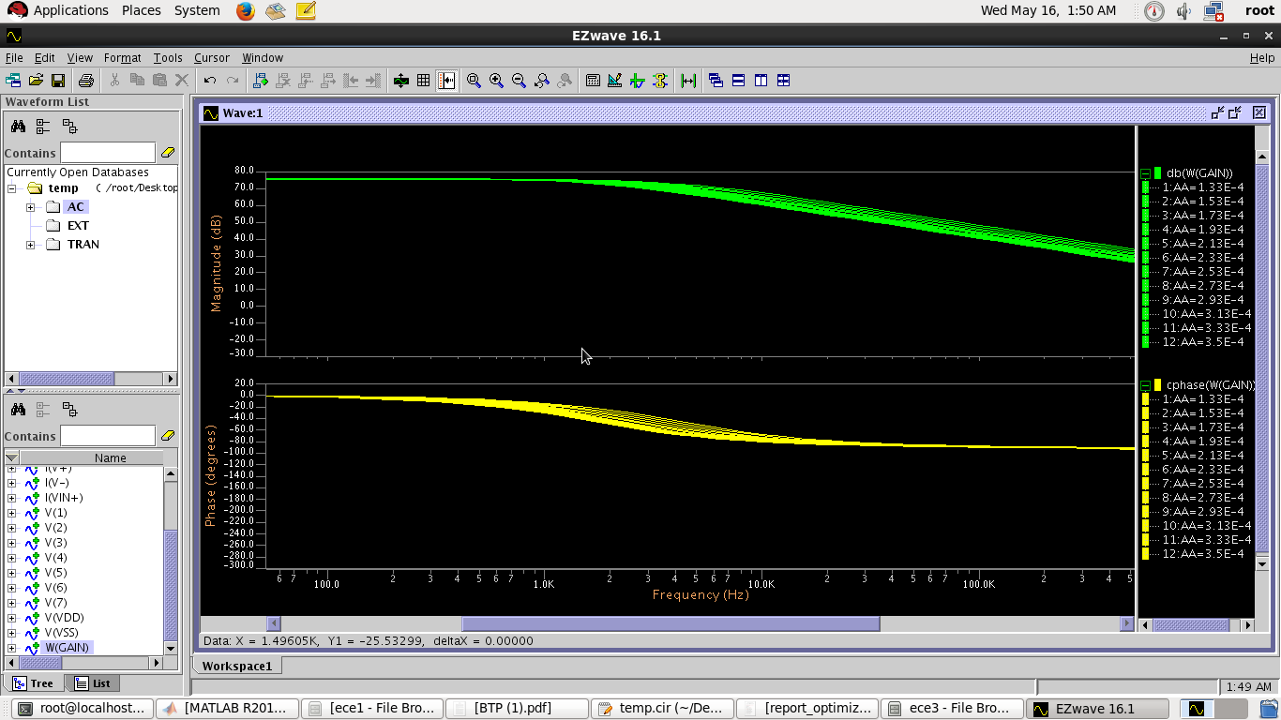Click volume icon in system tray
This screenshot has height=720, width=1281.
click(x=1183, y=11)
